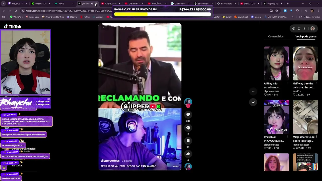Open the tab search dropdown arrow
322x181 pixels.
[x=3, y=4]
